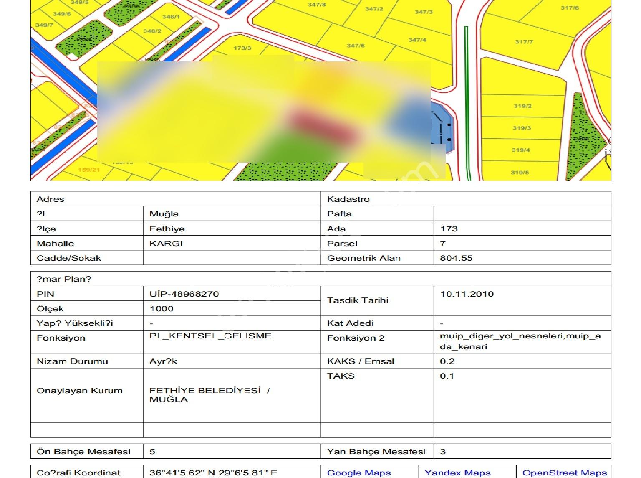Open the OpenStreet Maps link
This screenshot has width=641, height=478.
565,473
